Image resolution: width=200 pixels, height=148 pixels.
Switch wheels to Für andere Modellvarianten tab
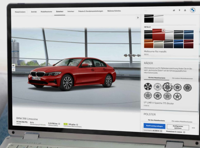click(x=182, y=78)
